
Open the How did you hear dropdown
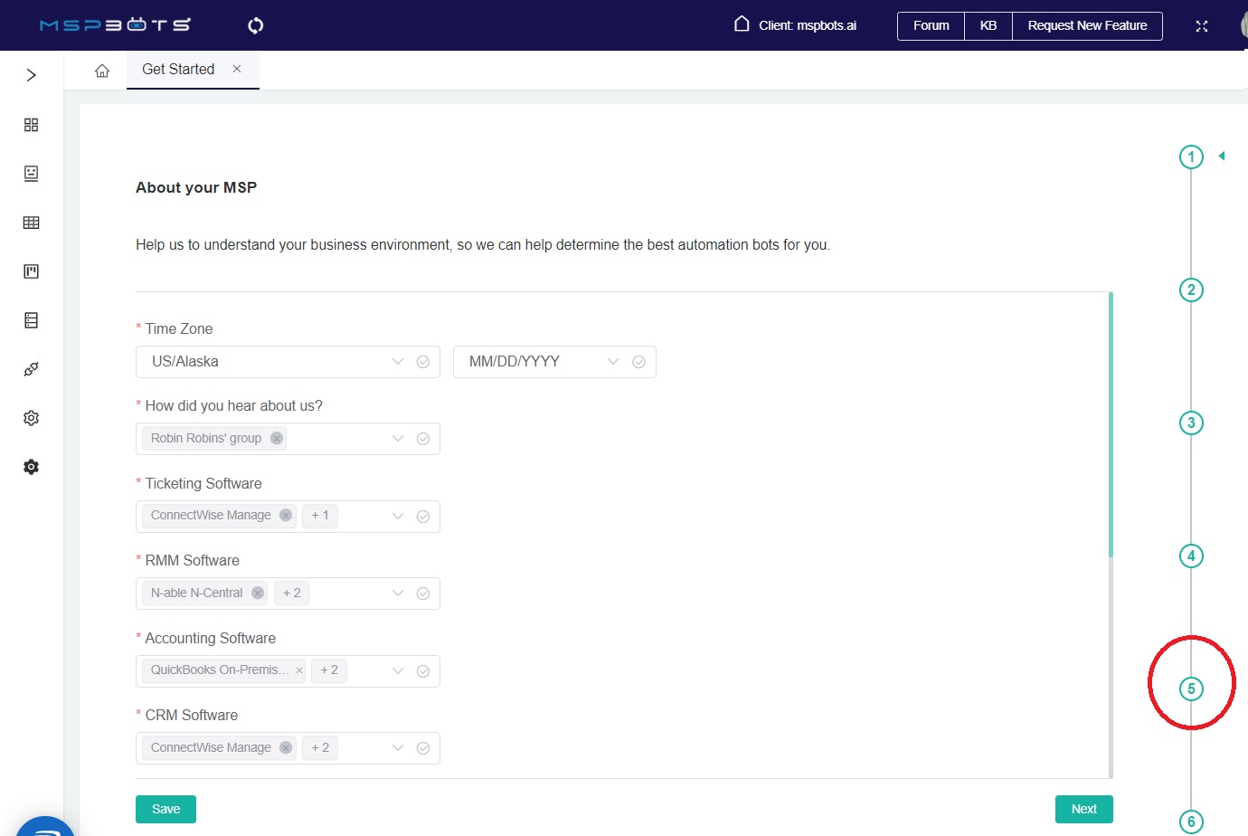point(288,439)
